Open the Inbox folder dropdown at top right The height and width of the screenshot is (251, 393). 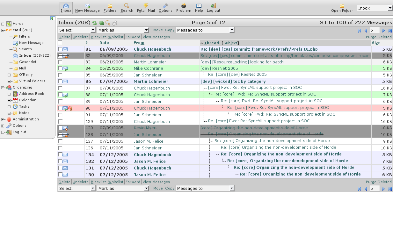tap(375, 8)
